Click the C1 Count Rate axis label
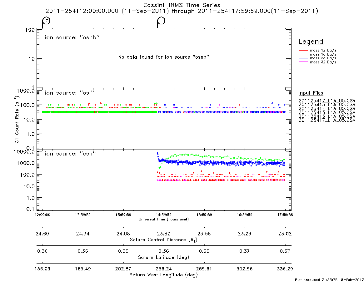Image resolution: width=364 pixels, height=281 pixels. 17,119
